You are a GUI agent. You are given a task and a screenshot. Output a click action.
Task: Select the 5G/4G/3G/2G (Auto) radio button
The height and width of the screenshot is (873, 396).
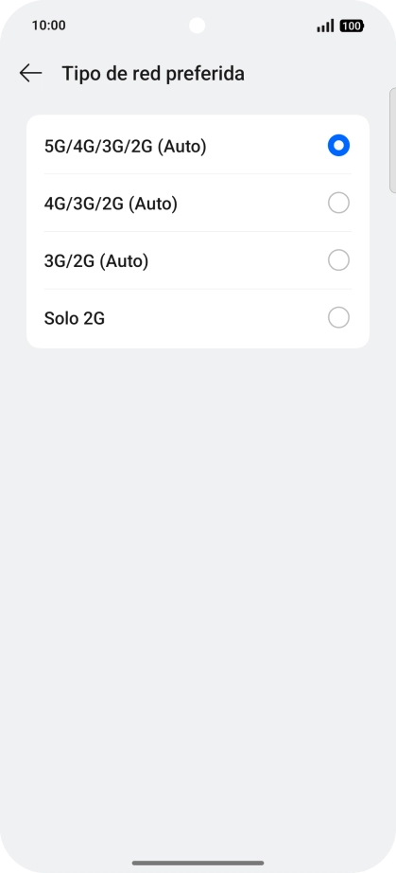click(338, 145)
